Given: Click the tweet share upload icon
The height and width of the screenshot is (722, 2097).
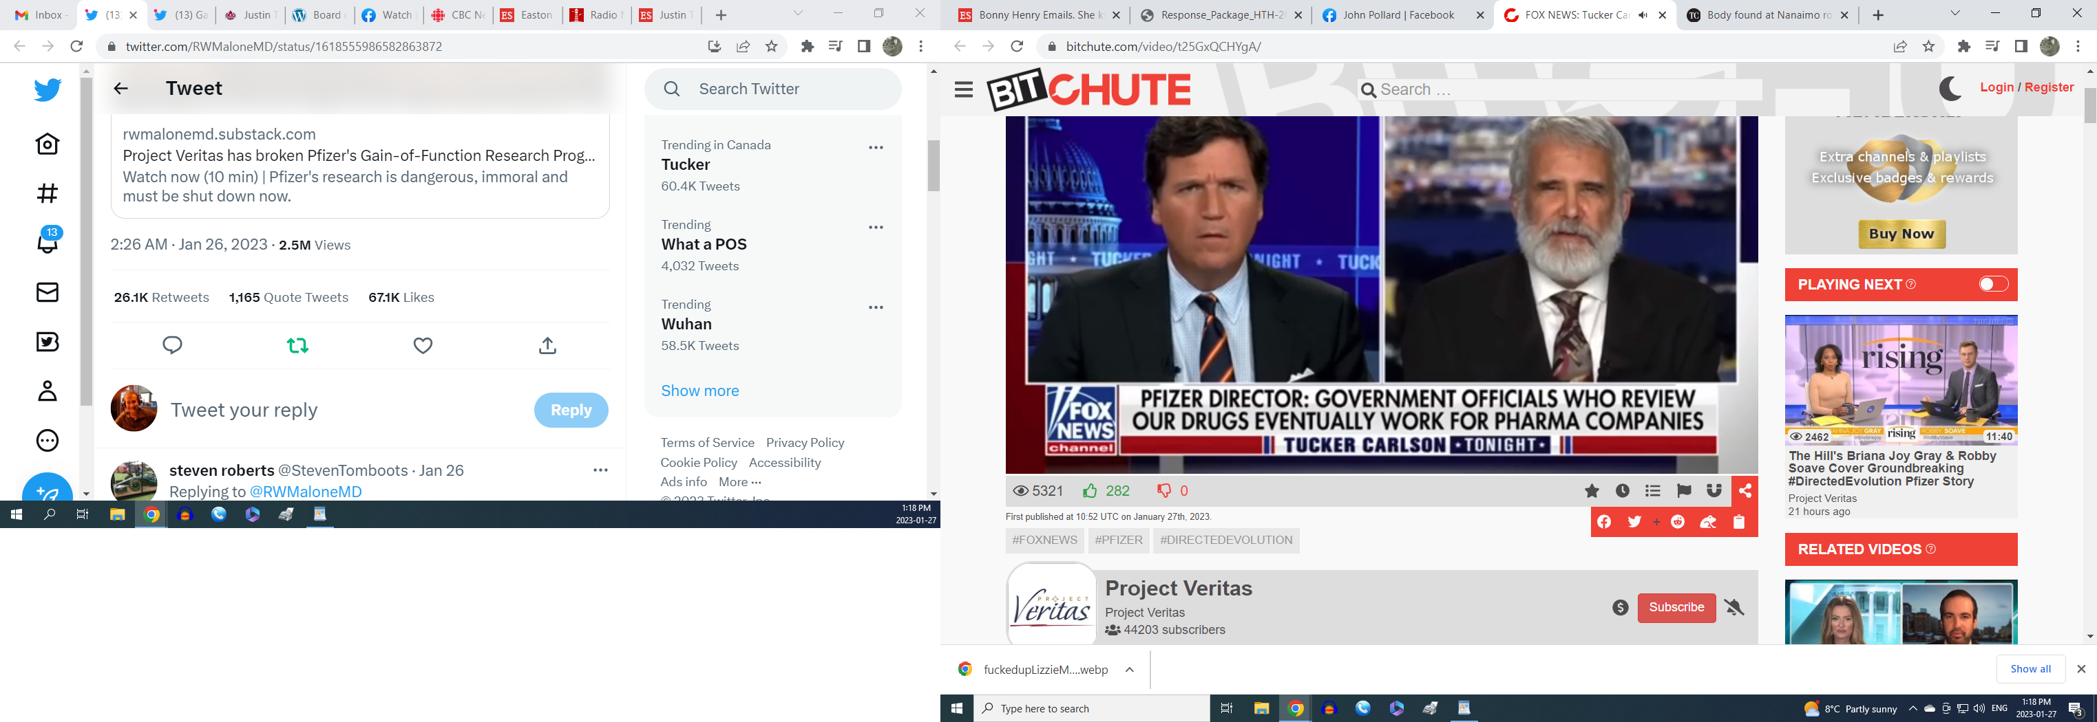Looking at the screenshot, I should 548,346.
